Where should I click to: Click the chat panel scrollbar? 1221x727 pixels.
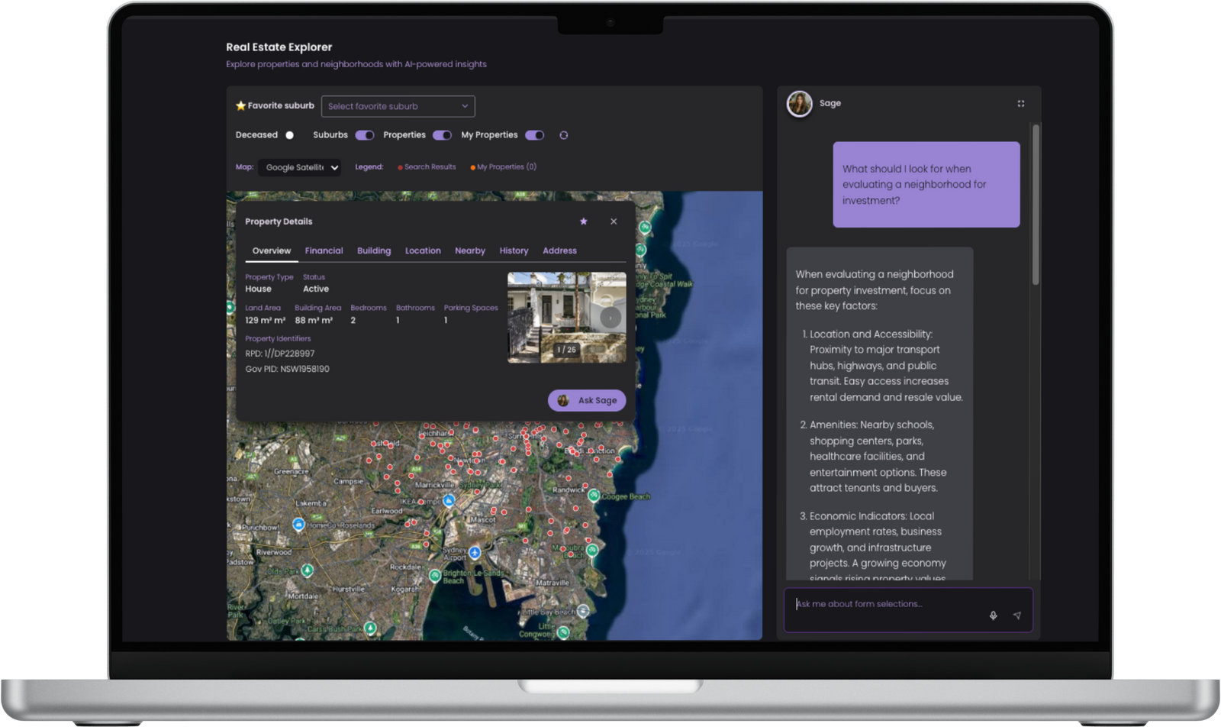1036,206
